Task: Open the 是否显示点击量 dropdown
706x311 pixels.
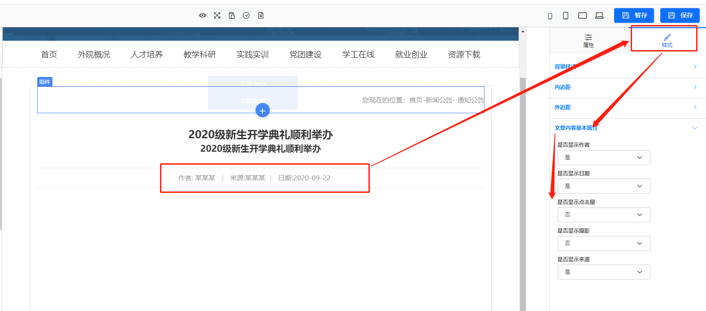Action: (603, 215)
